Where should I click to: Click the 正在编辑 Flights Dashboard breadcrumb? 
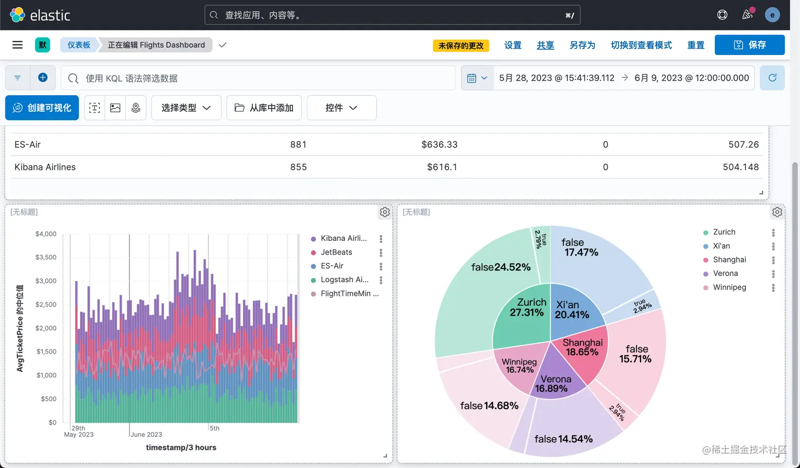(x=156, y=45)
